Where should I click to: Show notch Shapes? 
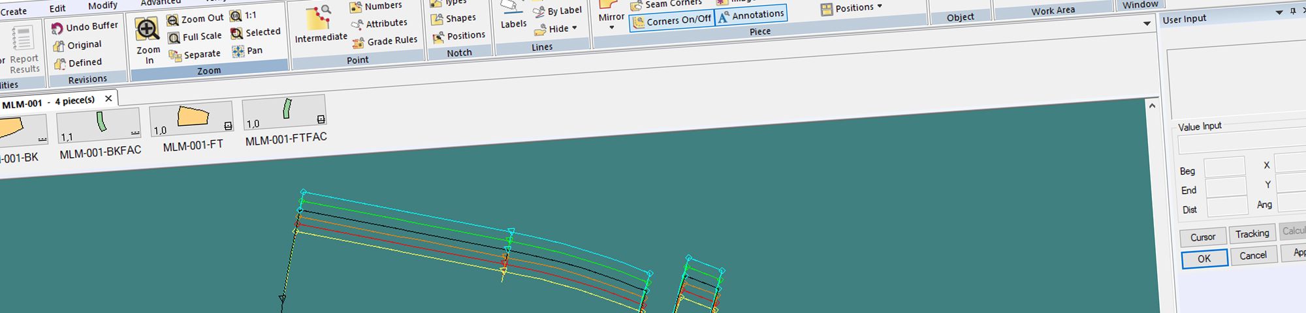(x=453, y=19)
